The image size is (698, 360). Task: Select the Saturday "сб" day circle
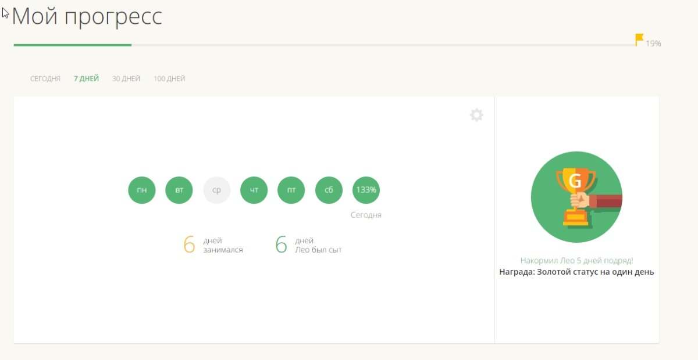pyautogui.click(x=329, y=190)
